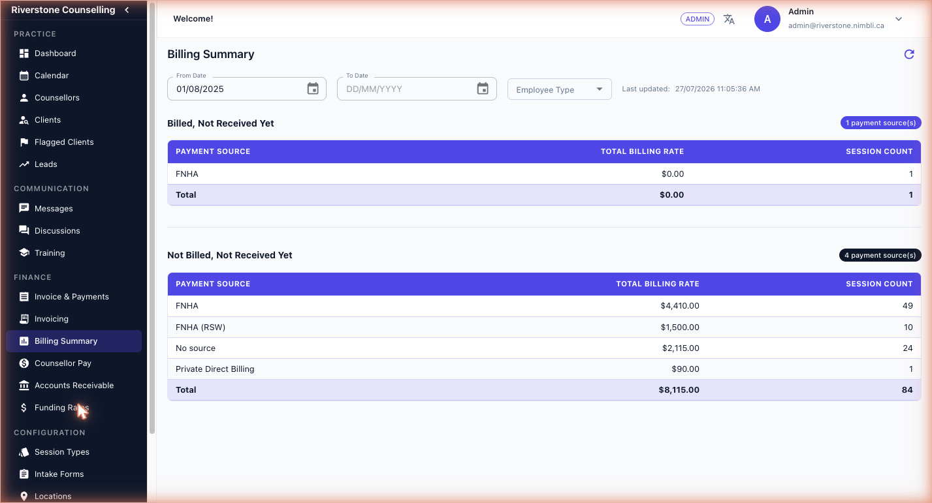Viewport: 932px width, 503px height.
Task: Click the Billed, Not Received Yet heading
Action: [x=221, y=123]
